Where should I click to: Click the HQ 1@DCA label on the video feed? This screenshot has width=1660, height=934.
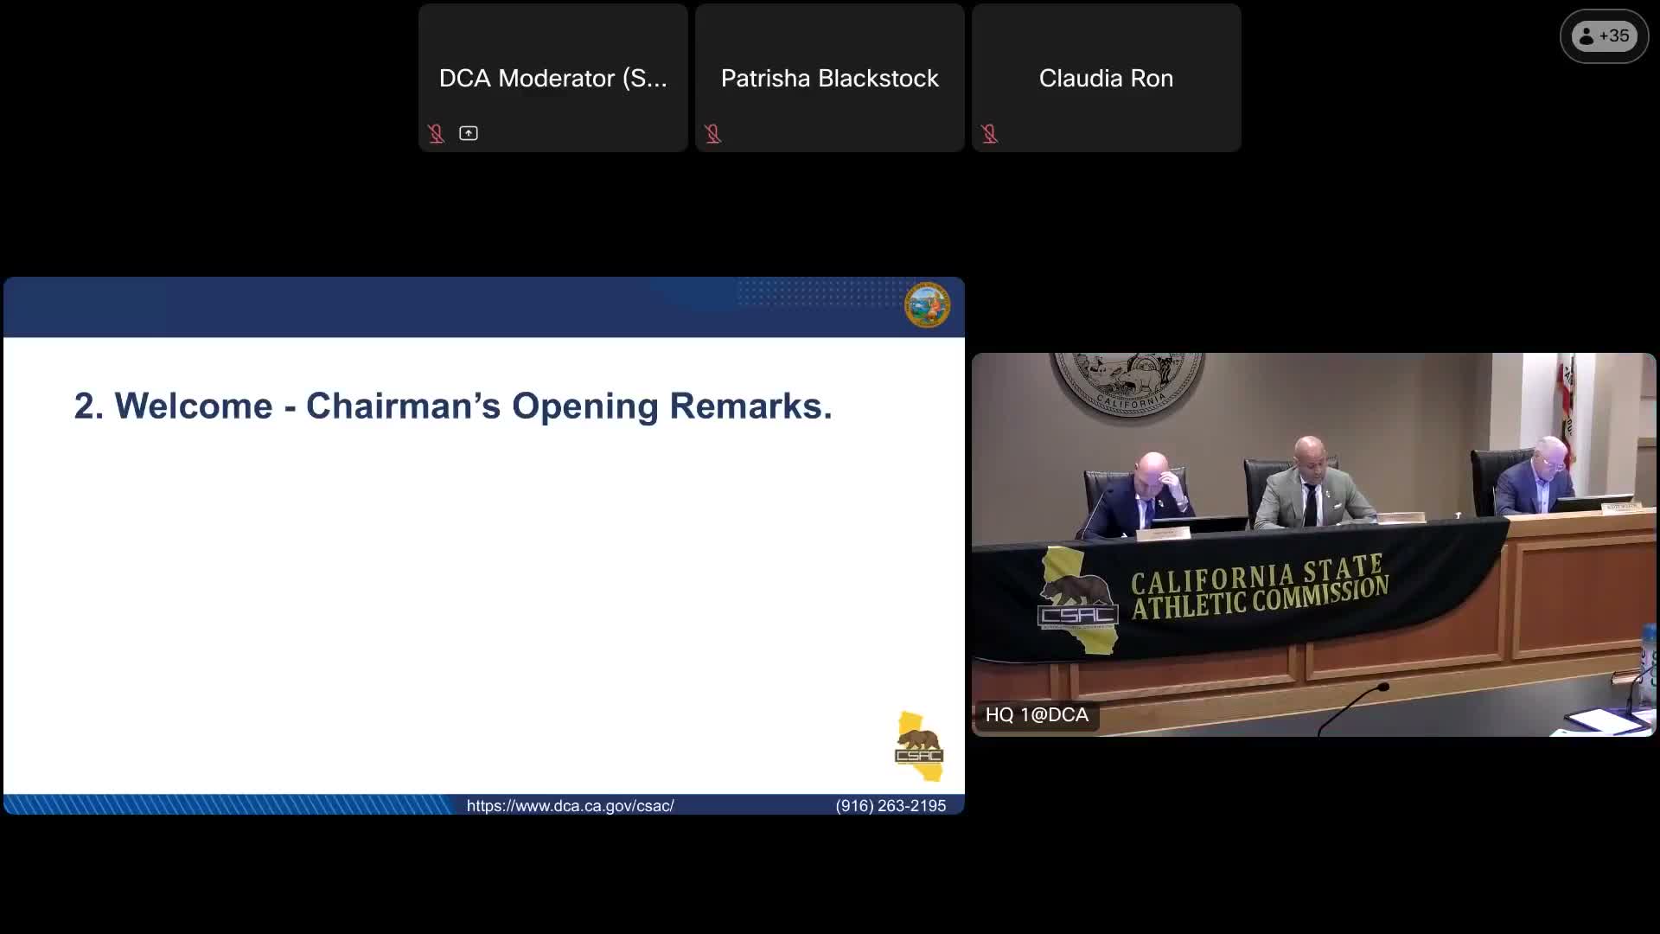coord(1036,715)
